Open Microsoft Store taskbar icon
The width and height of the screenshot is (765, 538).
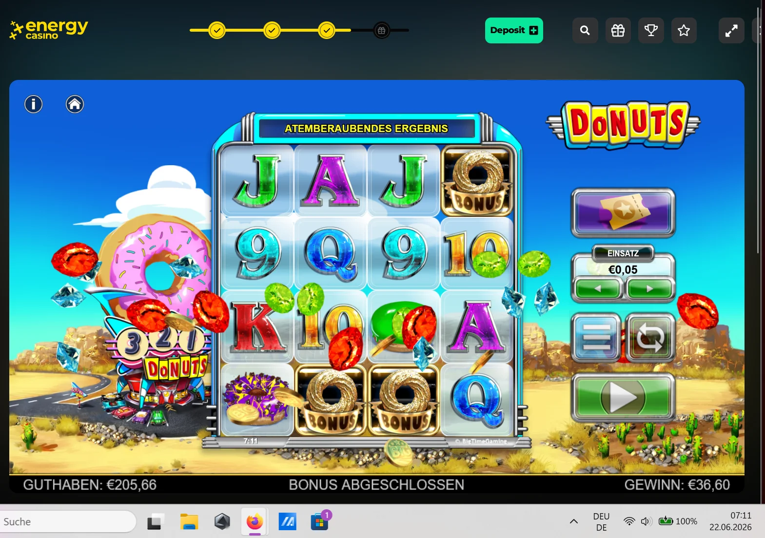click(x=319, y=521)
